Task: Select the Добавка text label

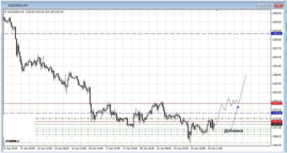Action: pyautogui.click(x=233, y=131)
